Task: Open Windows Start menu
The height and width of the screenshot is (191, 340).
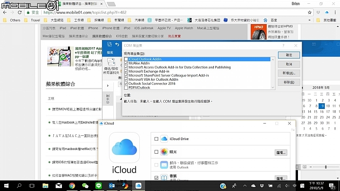Action: pyautogui.click(x=6, y=186)
